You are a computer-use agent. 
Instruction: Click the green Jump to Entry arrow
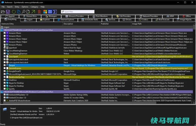pyautogui.click(x=33, y=12)
